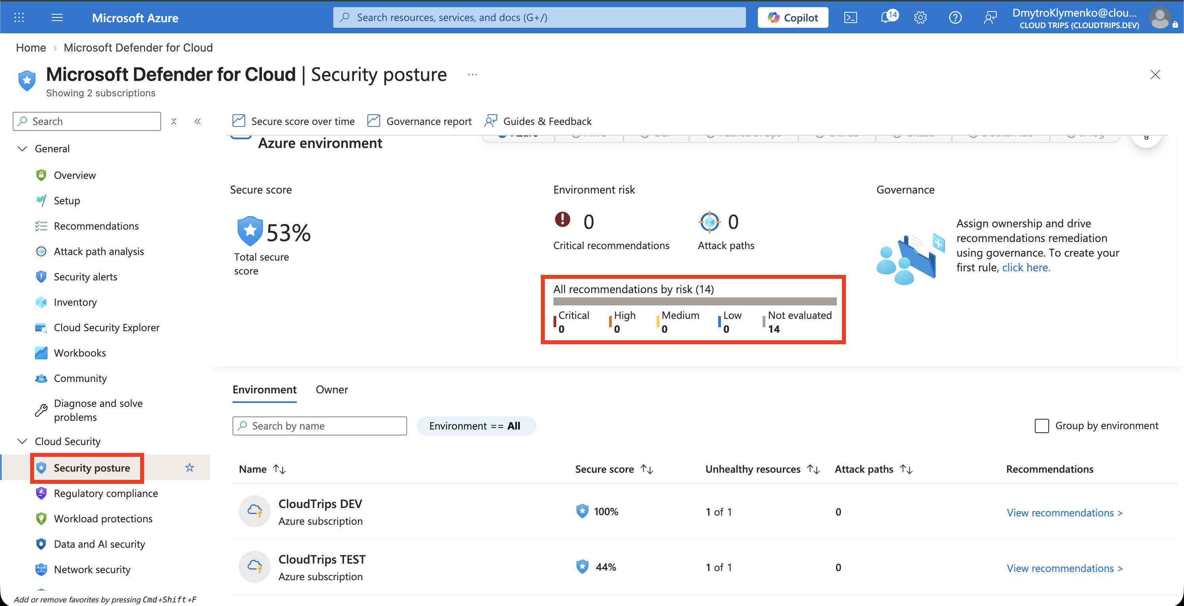This screenshot has height=606, width=1184.
Task: Close the Defender for Cloud blade
Action: pos(1155,75)
